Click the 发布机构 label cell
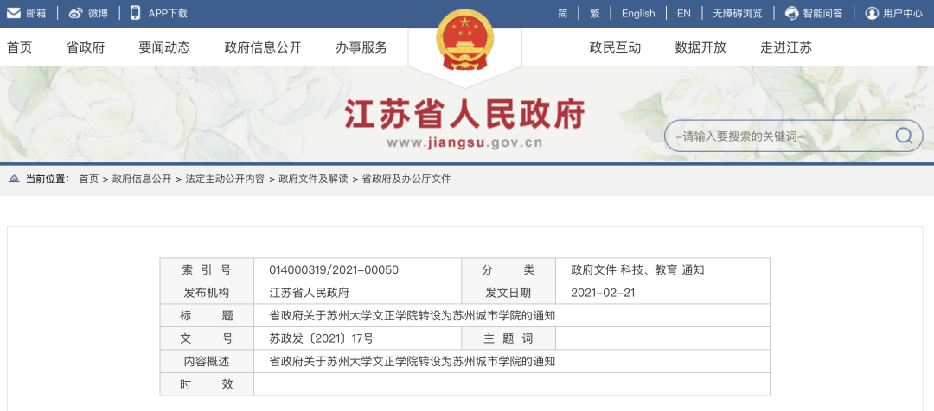This screenshot has height=411, width=934. (207, 293)
